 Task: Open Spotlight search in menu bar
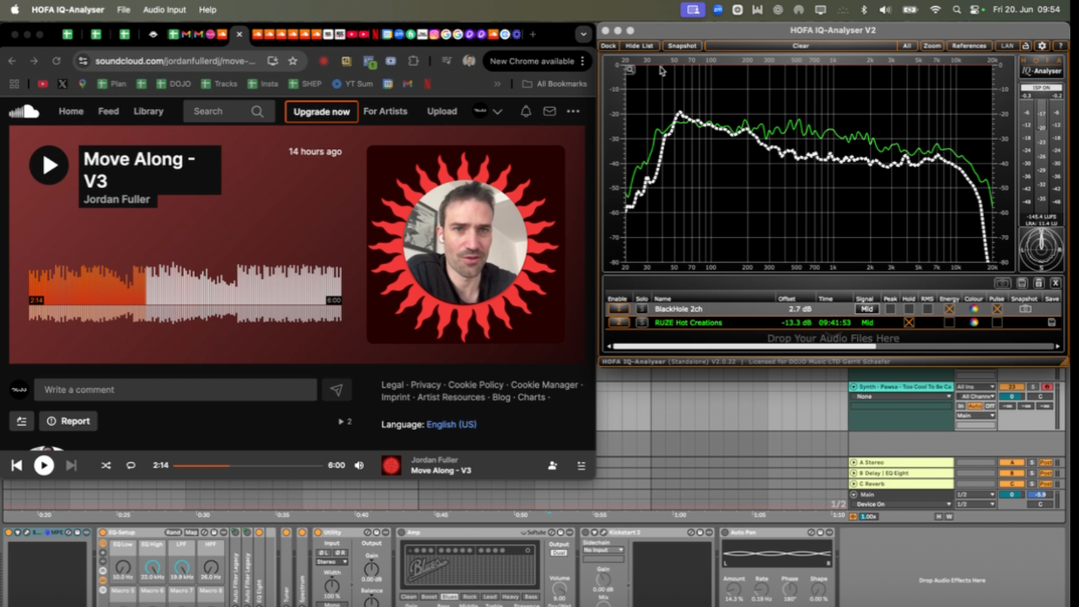point(957,10)
